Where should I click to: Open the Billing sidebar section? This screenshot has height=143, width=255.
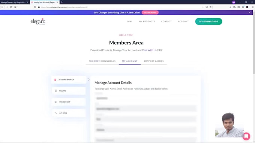tap(69, 91)
